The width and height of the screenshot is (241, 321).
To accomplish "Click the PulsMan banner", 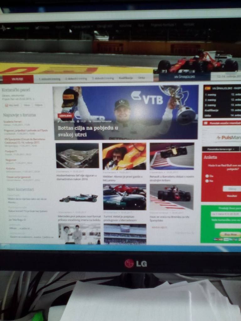I will pyautogui.click(x=222, y=137).
